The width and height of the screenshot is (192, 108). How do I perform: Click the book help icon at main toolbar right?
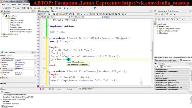point(94,8)
